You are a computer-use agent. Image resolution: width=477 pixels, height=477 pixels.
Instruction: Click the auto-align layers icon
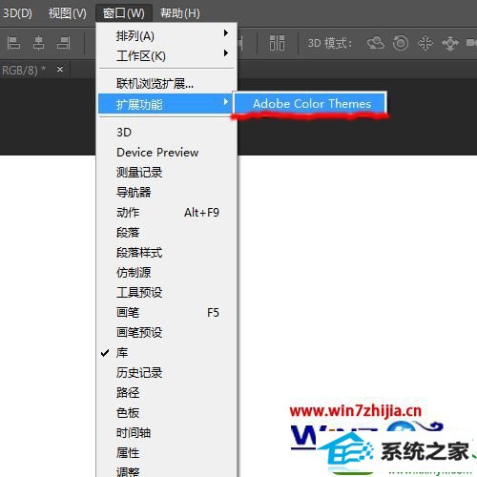(x=277, y=43)
